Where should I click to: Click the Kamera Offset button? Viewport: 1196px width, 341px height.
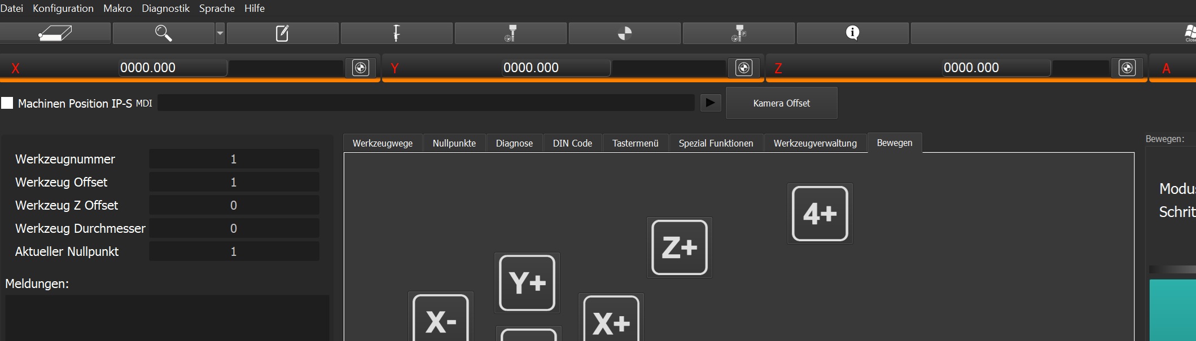781,103
